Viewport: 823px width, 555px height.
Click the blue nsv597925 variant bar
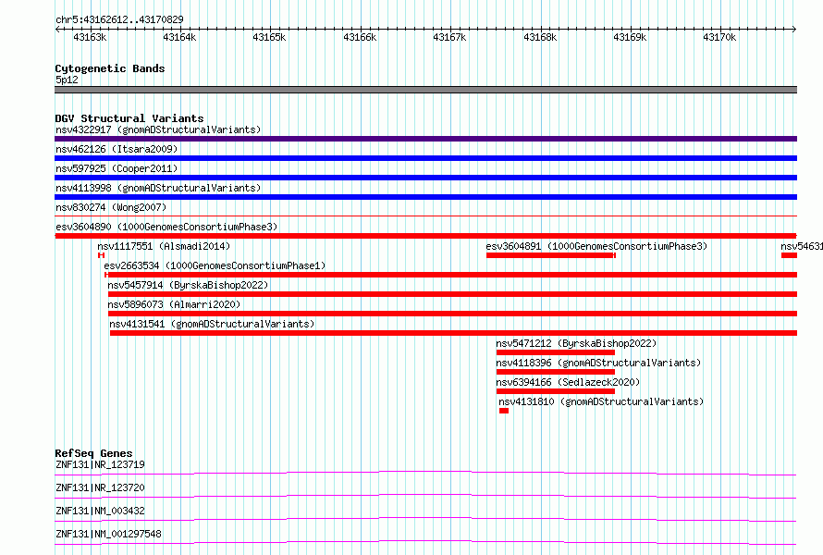point(425,178)
